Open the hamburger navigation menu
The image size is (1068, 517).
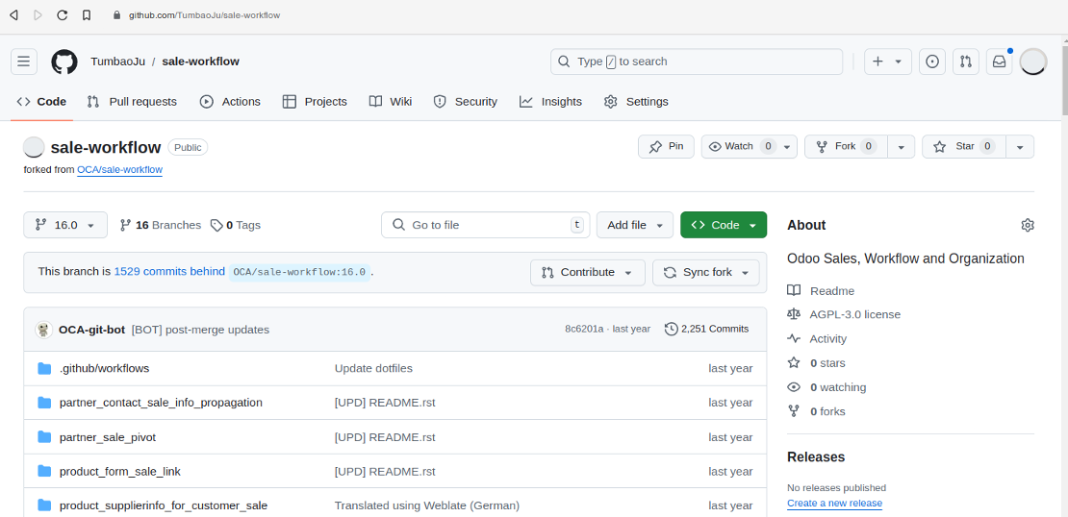click(x=24, y=62)
